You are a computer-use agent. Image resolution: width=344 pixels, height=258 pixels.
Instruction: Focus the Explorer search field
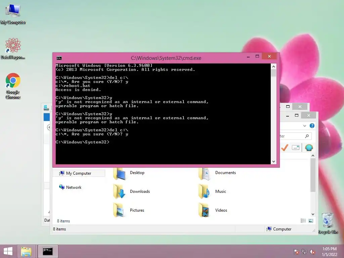pyautogui.click(x=295, y=136)
